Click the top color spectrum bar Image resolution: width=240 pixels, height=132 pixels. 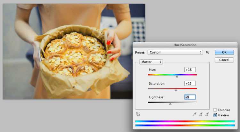pos(185,121)
